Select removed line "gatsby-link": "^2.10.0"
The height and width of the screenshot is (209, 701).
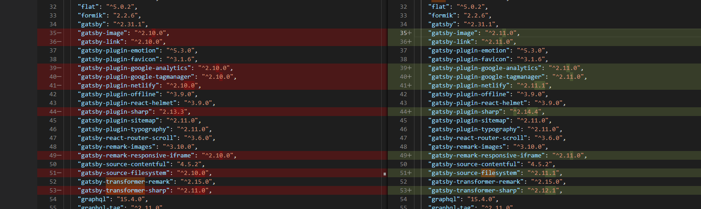pos(122,42)
